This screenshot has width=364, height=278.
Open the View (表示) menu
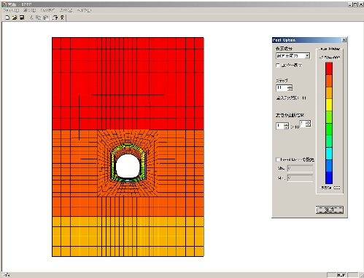pyautogui.click(x=66, y=10)
